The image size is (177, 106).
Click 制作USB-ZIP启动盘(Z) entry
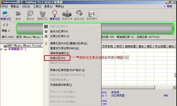pyautogui.click(x=63, y=92)
